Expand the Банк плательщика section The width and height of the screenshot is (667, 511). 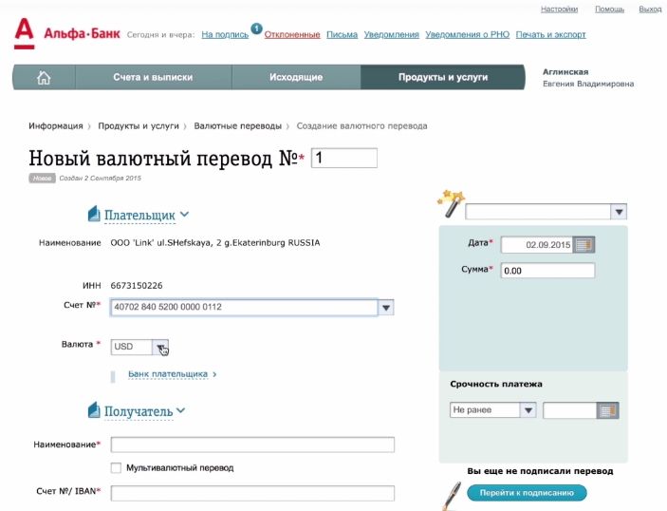[x=172, y=374]
